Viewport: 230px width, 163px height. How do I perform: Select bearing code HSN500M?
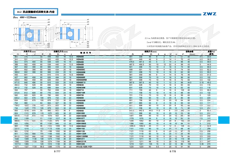tap(81, 72)
